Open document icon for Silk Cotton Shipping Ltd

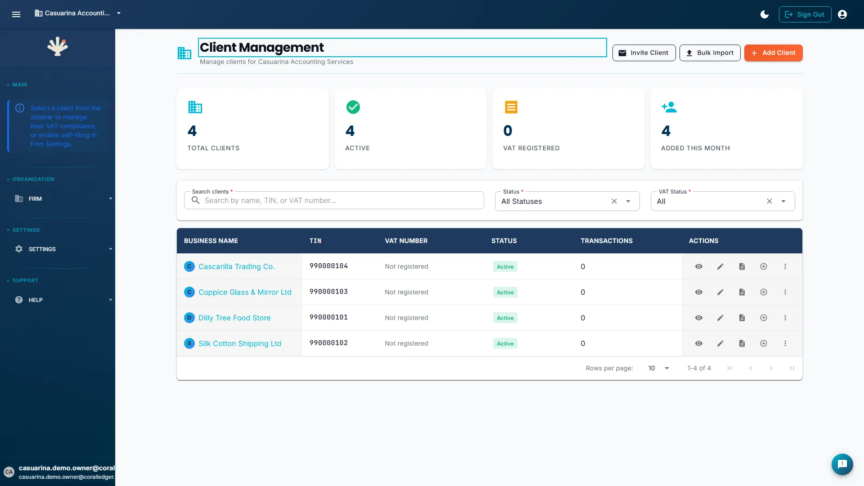click(742, 343)
